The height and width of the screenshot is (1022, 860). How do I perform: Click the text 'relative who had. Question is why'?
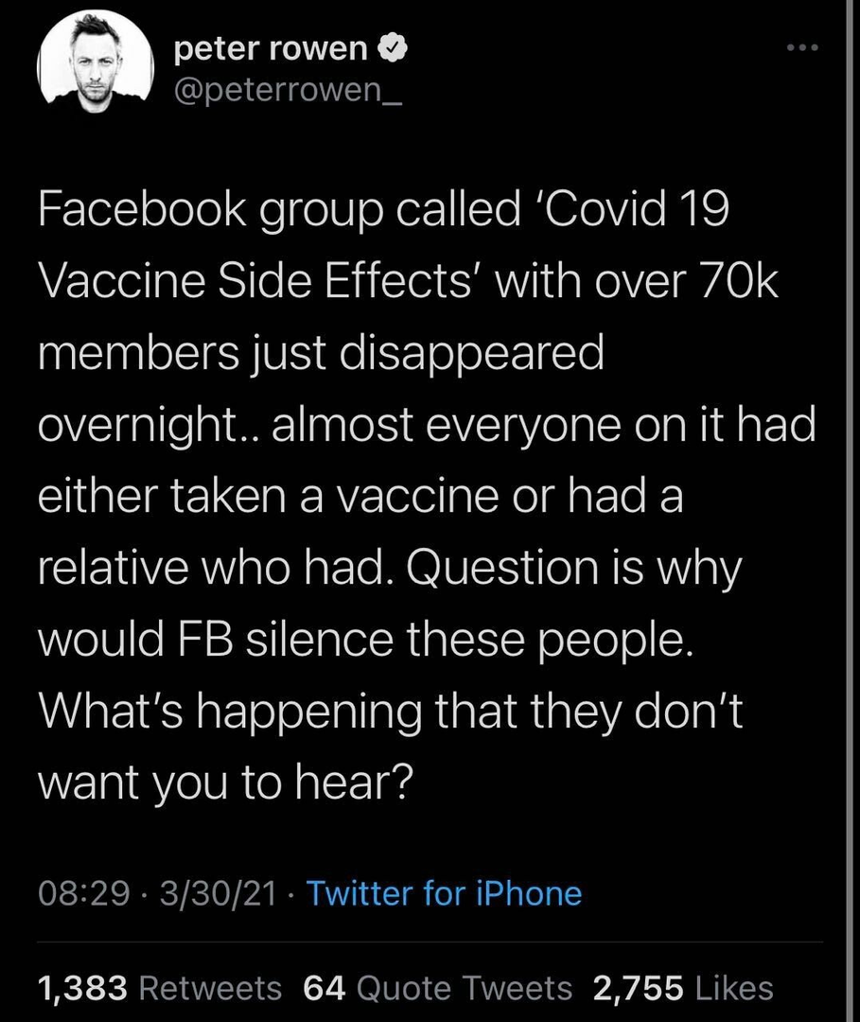388,568
